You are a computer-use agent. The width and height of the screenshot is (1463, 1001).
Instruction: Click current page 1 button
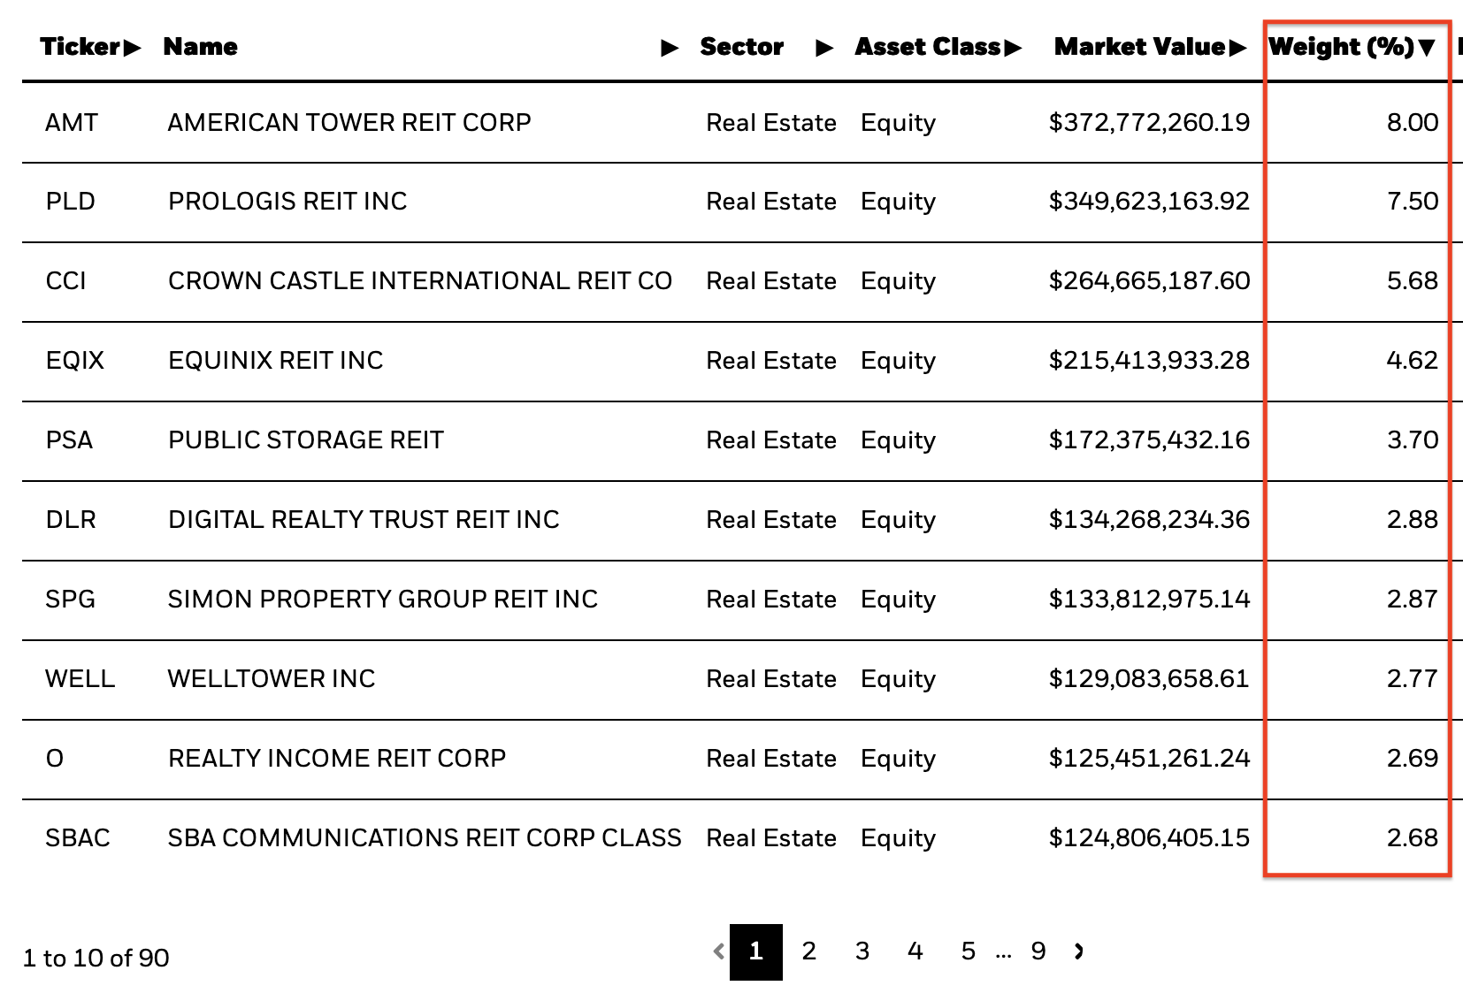click(756, 951)
